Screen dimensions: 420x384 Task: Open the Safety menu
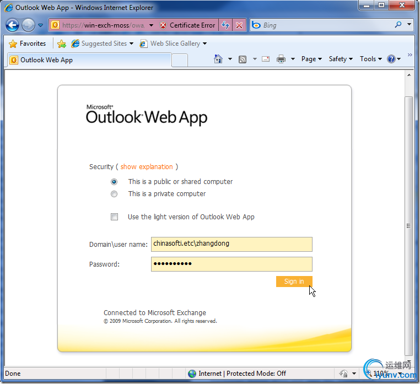coord(341,59)
